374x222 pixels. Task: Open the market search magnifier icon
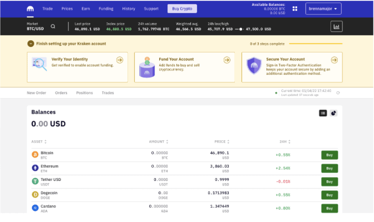(x=53, y=26)
